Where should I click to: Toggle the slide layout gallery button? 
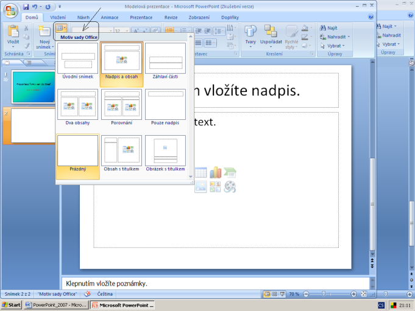point(61,28)
